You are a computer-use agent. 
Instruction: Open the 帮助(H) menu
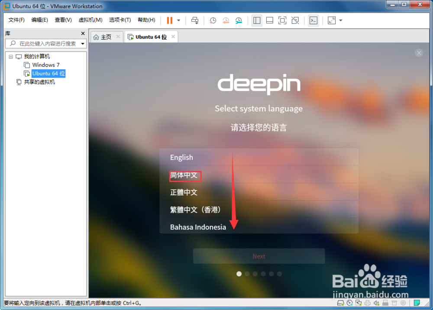tap(146, 20)
